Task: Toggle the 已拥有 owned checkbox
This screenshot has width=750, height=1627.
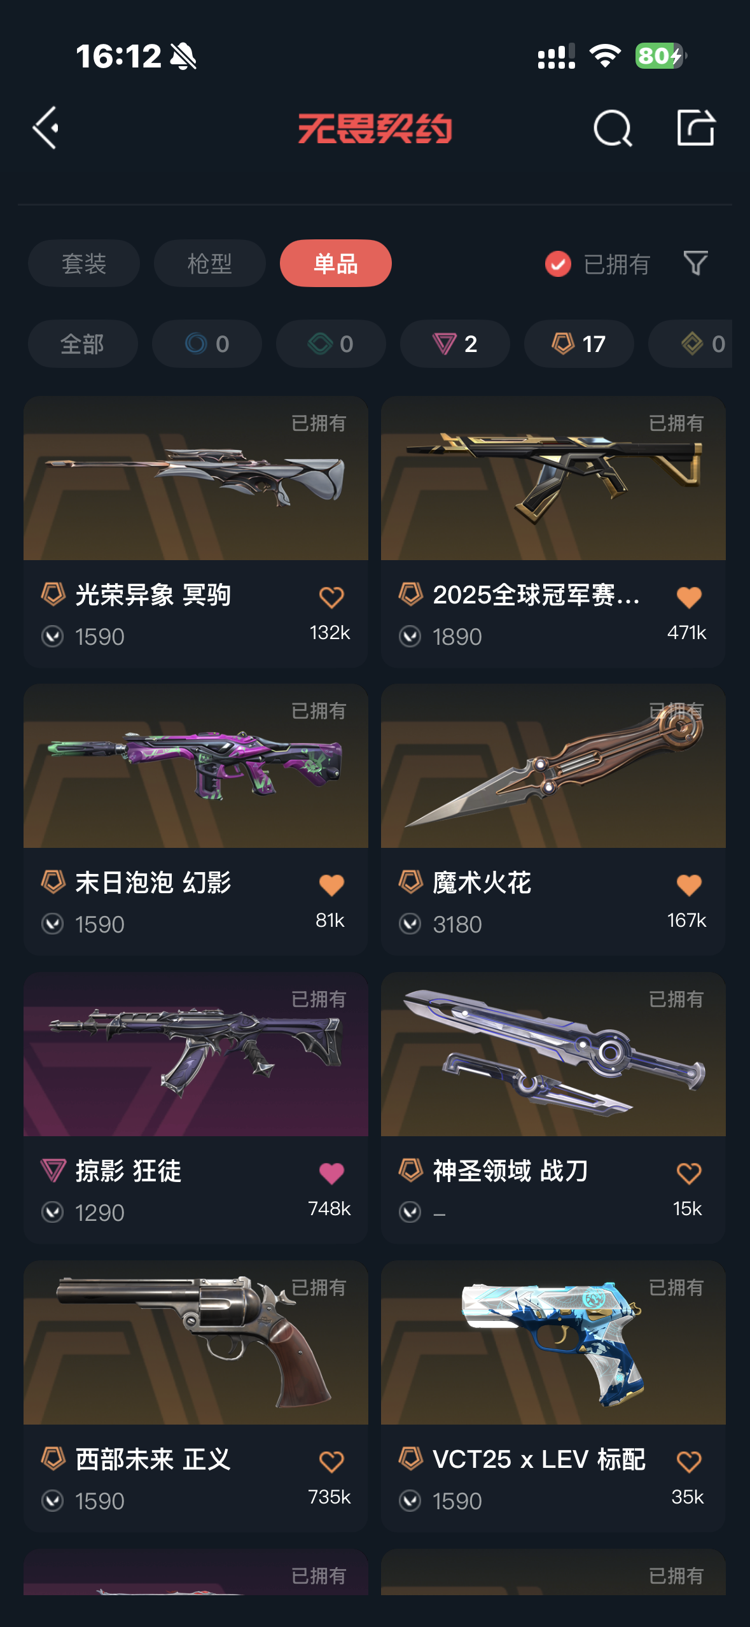Action: click(558, 264)
